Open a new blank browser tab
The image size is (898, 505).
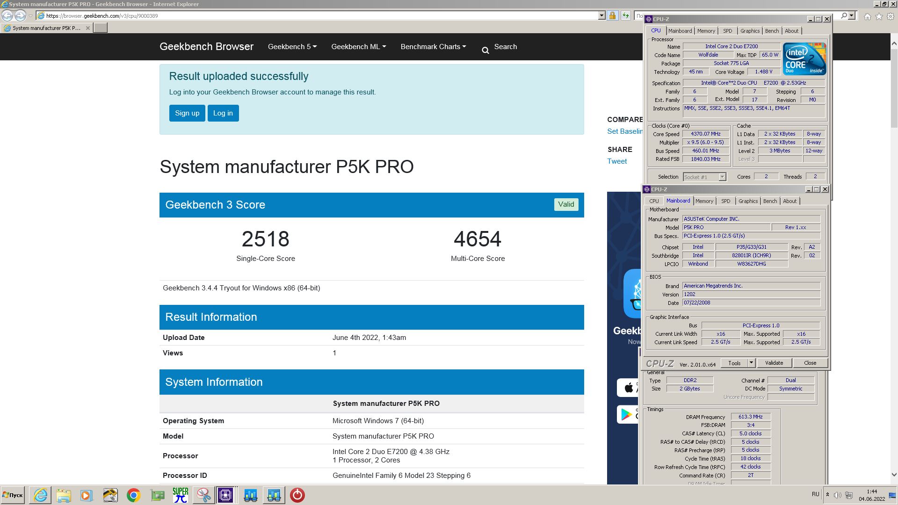100,28
